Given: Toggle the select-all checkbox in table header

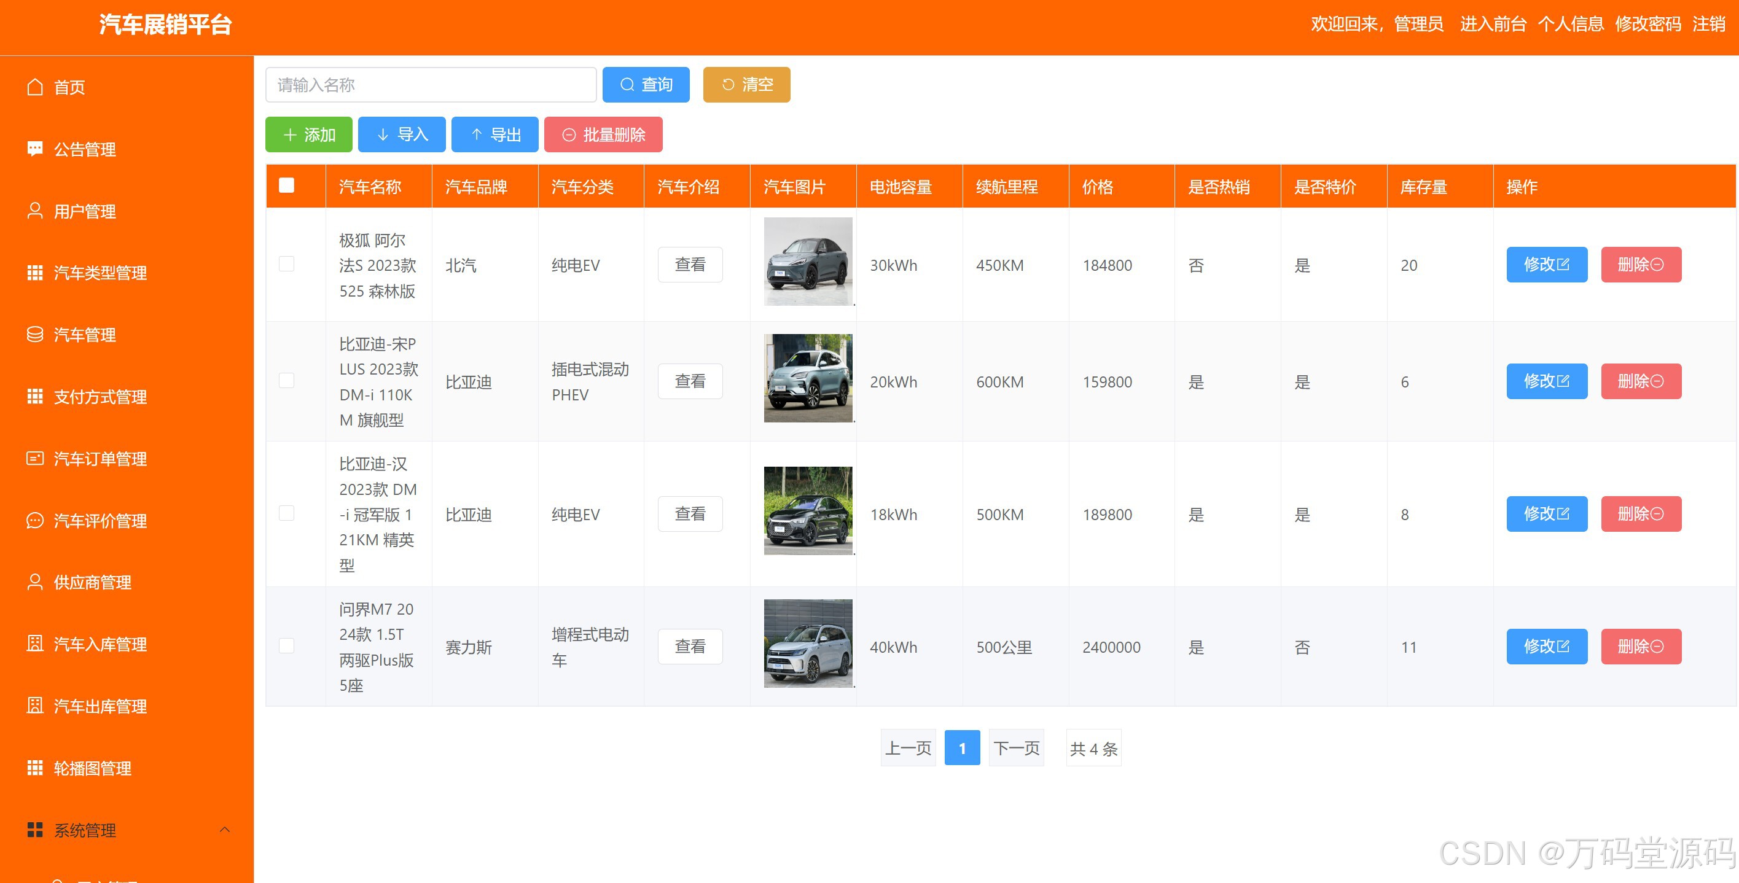Looking at the screenshot, I should click(286, 185).
